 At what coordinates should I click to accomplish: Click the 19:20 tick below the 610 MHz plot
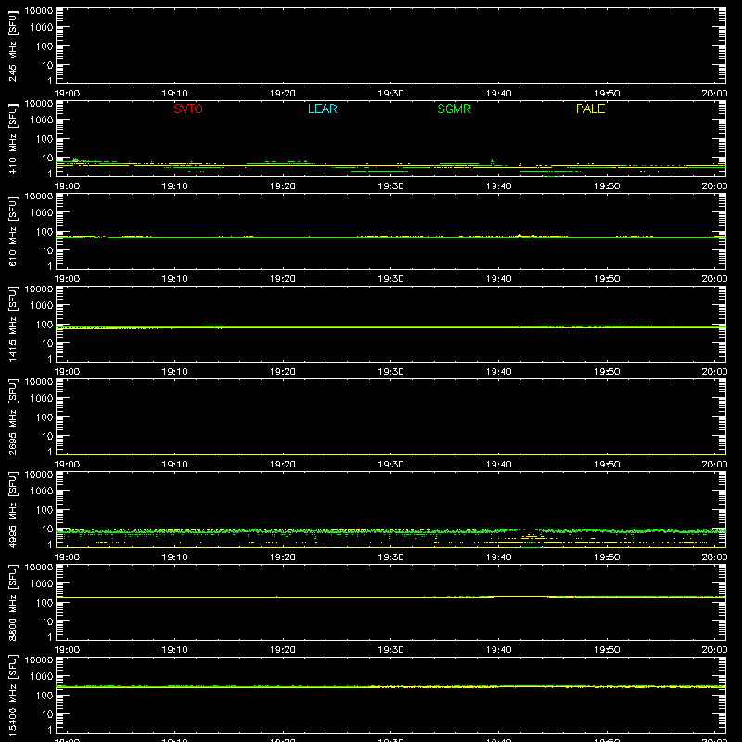[x=283, y=279]
